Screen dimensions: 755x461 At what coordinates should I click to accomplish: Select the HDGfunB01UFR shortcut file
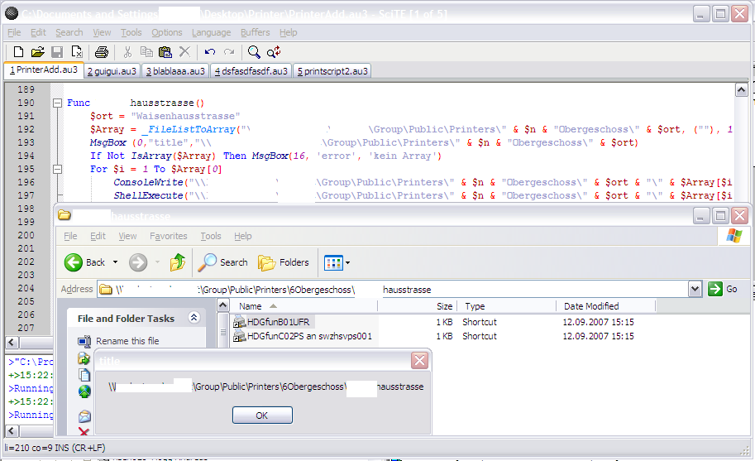(280, 321)
